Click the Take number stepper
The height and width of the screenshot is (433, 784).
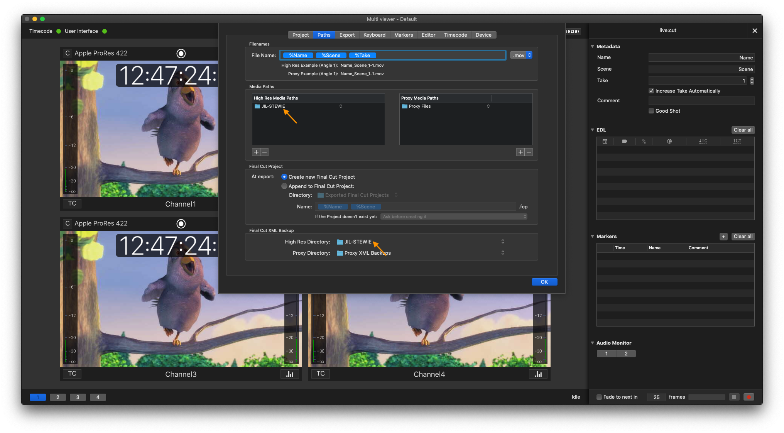coord(752,81)
